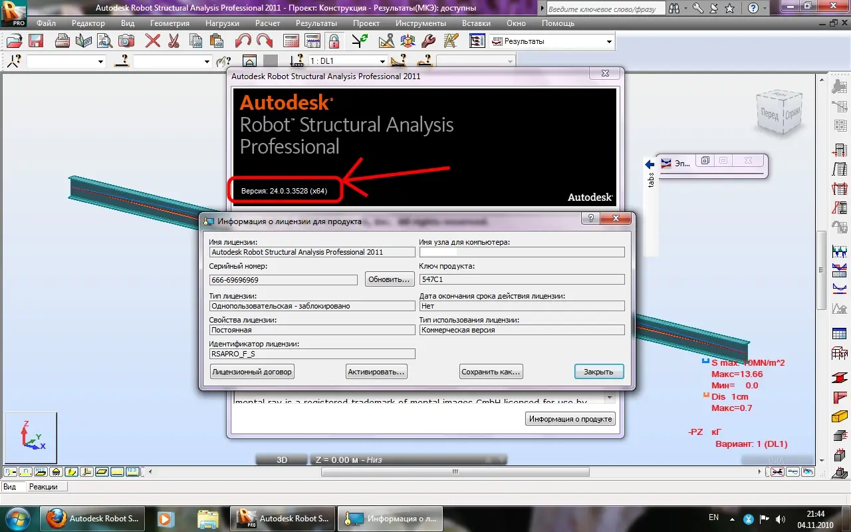Click the product key field 547C1
Viewport: 851px width, 532px height.
(x=522, y=279)
